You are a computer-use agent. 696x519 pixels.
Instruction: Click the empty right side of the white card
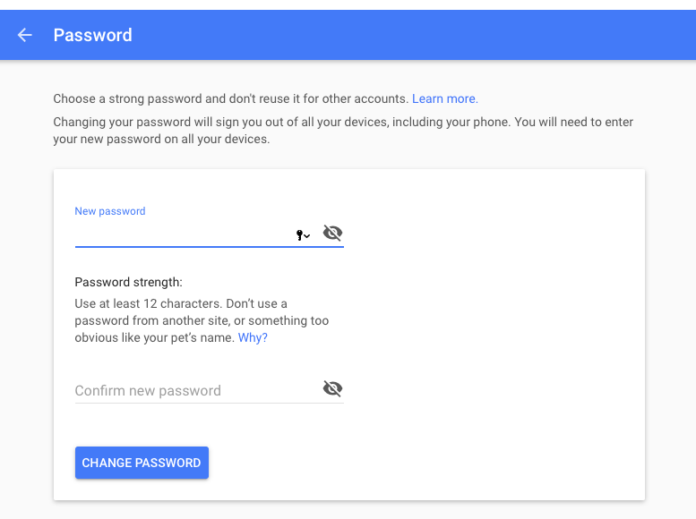click(493, 333)
